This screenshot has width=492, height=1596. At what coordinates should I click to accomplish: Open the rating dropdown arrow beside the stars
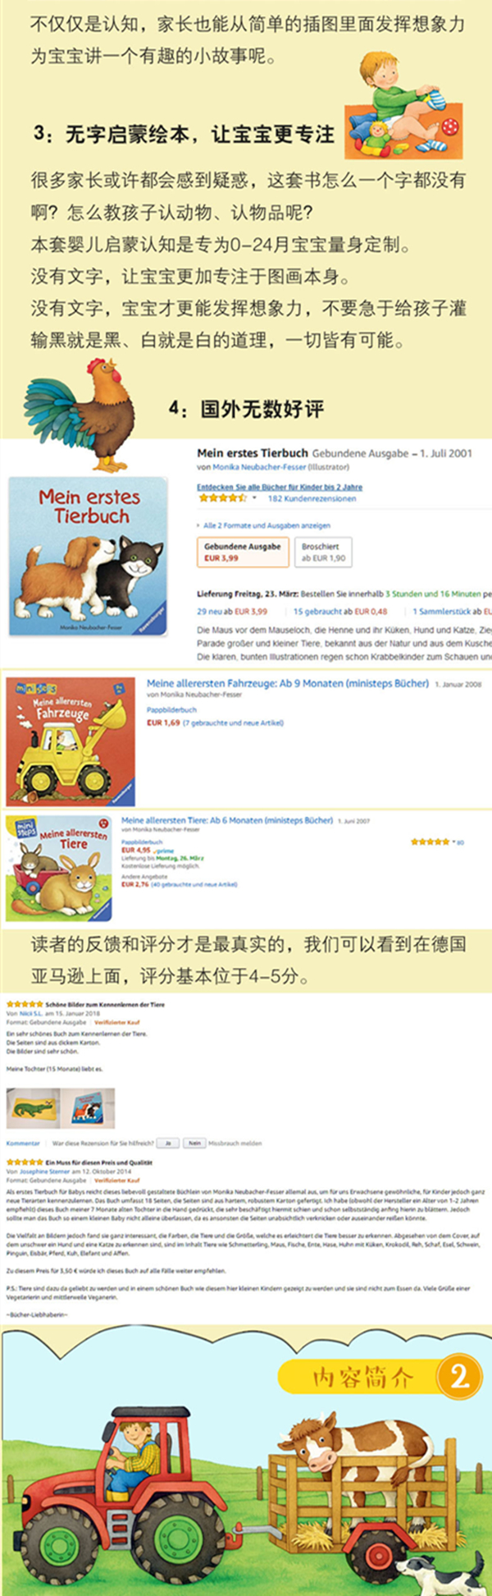pyautogui.click(x=254, y=498)
